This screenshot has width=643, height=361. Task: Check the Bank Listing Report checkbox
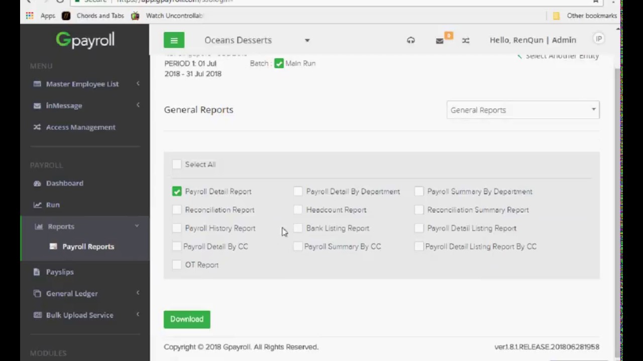click(x=298, y=228)
